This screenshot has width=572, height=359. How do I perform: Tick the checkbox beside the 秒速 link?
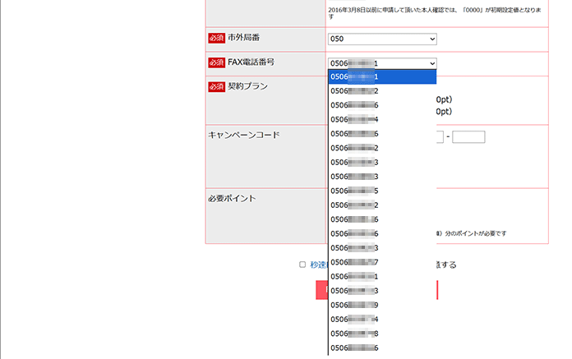(x=302, y=265)
